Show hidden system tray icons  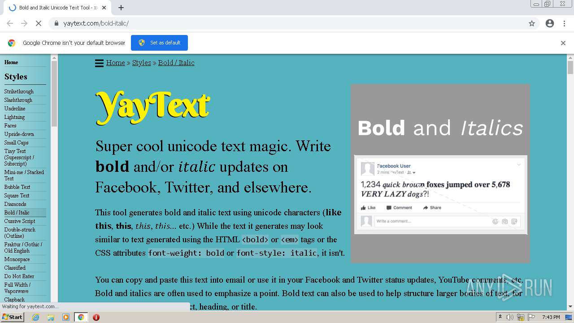point(500,317)
